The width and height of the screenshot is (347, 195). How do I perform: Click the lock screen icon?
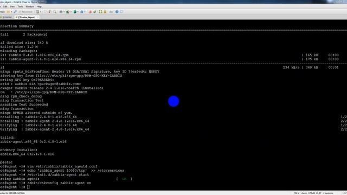[x=105, y=12]
